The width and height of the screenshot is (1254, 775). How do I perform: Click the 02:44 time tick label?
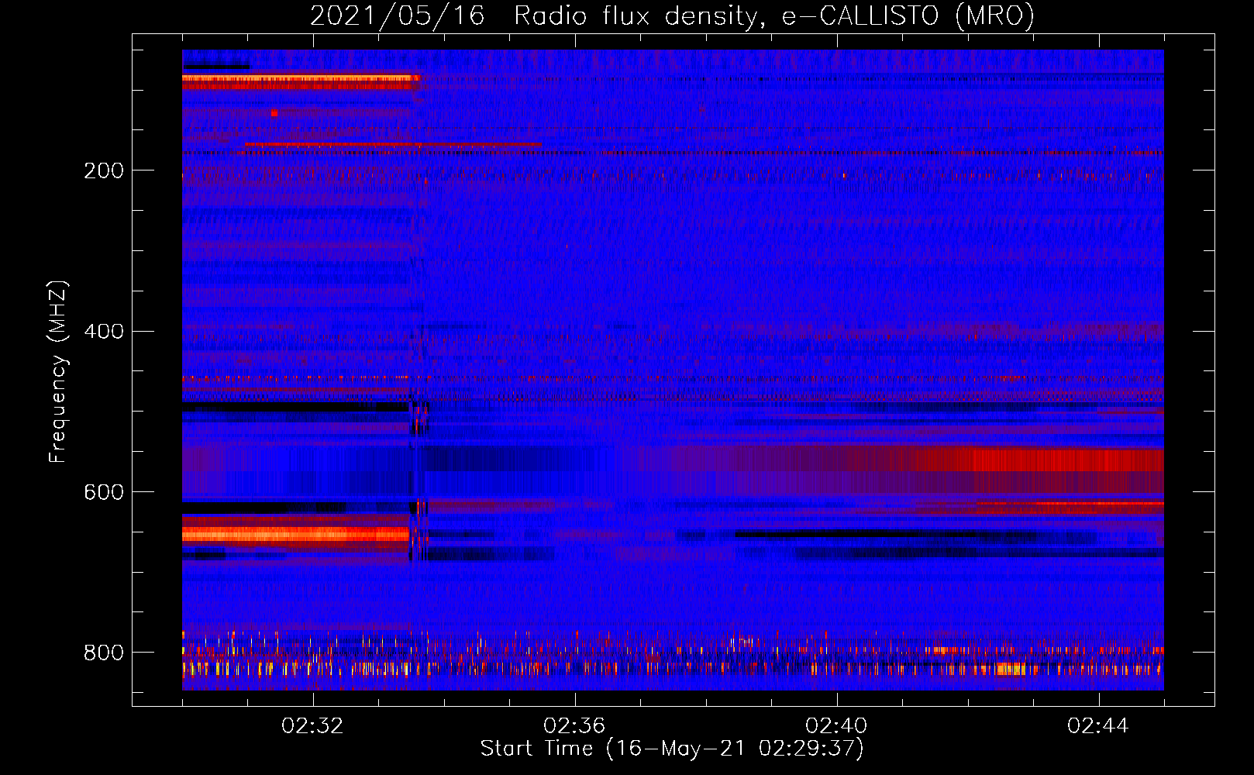pos(1098,726)
